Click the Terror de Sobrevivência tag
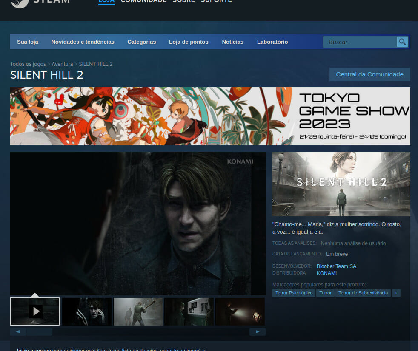Image resolution: width=418 pixels, height=351 pixels. coord(363,293)
